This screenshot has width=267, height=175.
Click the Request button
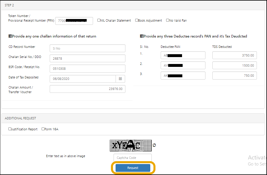coord(132,168)
